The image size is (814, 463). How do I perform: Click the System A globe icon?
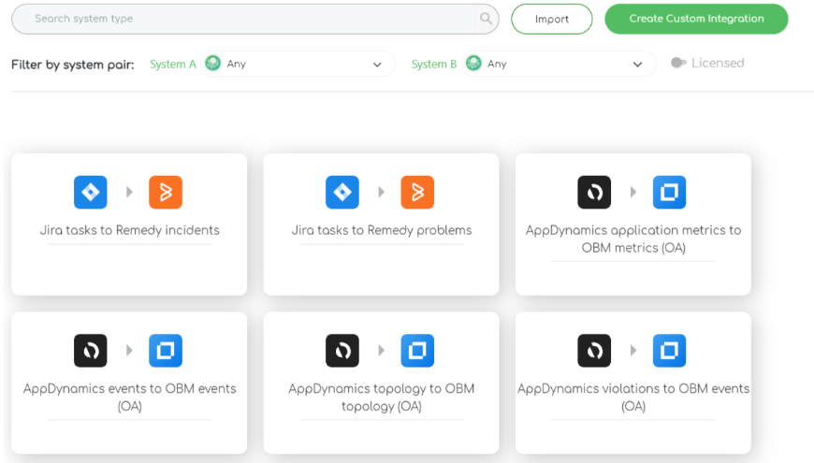[x=212, y=64]
